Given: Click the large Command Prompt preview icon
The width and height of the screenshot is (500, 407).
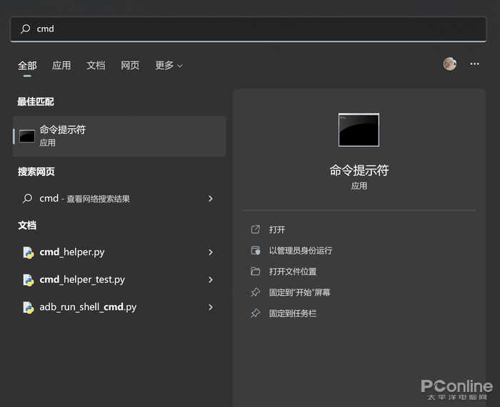Looking at the screenshot, I should [x=359, y=130].
